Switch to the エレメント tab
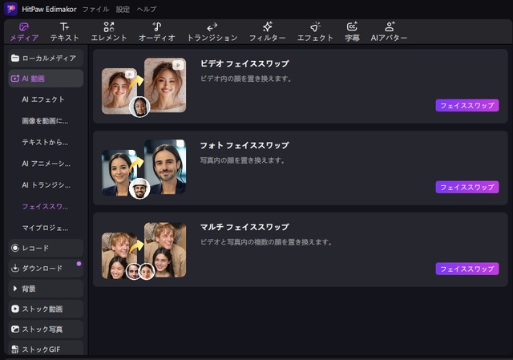This screenshot has width=513, height=360. [109, 32]
